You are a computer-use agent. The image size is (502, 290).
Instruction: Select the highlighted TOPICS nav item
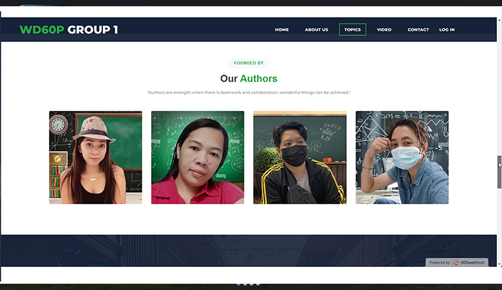point(353,29)
